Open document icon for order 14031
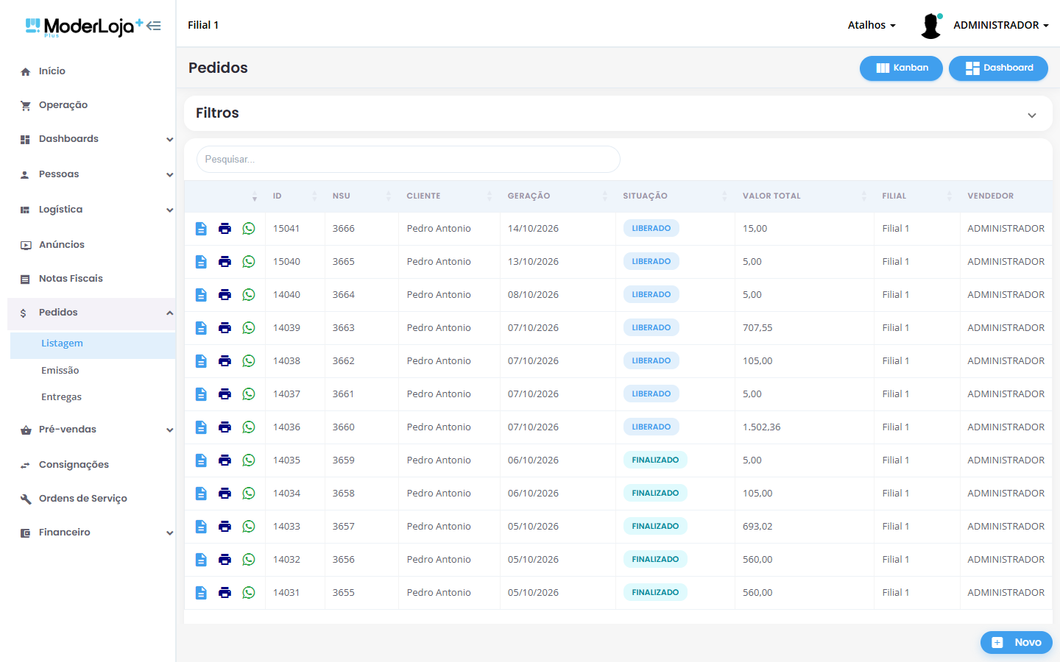Viewport: 1060px width, 662px height. pyautogui.click(x=201, y=593)
